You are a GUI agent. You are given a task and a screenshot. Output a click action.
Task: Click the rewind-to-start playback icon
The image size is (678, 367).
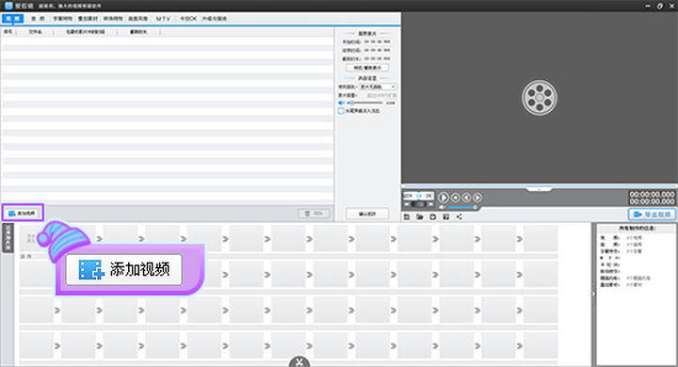[456, 198]
